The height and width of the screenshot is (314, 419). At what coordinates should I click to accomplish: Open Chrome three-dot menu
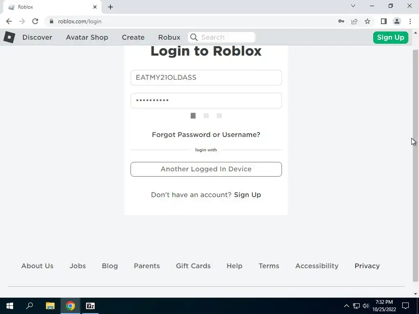click(410, 21)
